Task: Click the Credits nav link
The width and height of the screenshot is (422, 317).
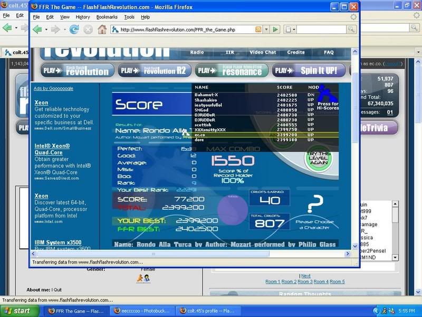Action: pyautogui.click(x=296, y=52)
